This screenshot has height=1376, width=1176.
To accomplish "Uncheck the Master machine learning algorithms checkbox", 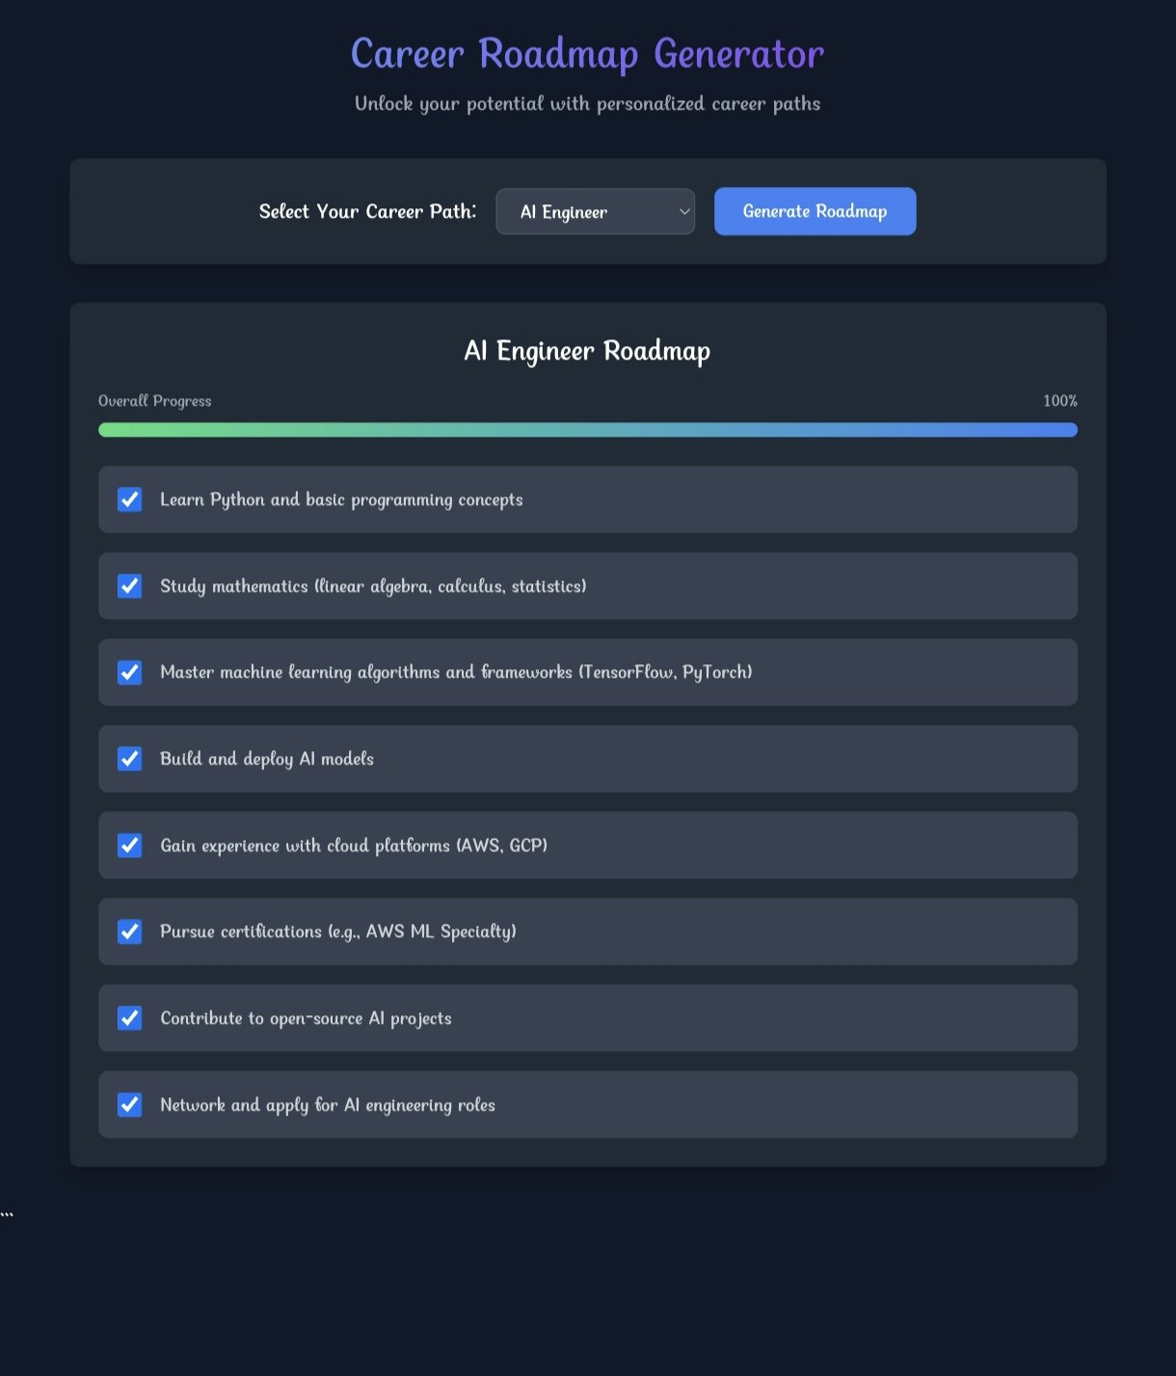I will pos(129,672).
